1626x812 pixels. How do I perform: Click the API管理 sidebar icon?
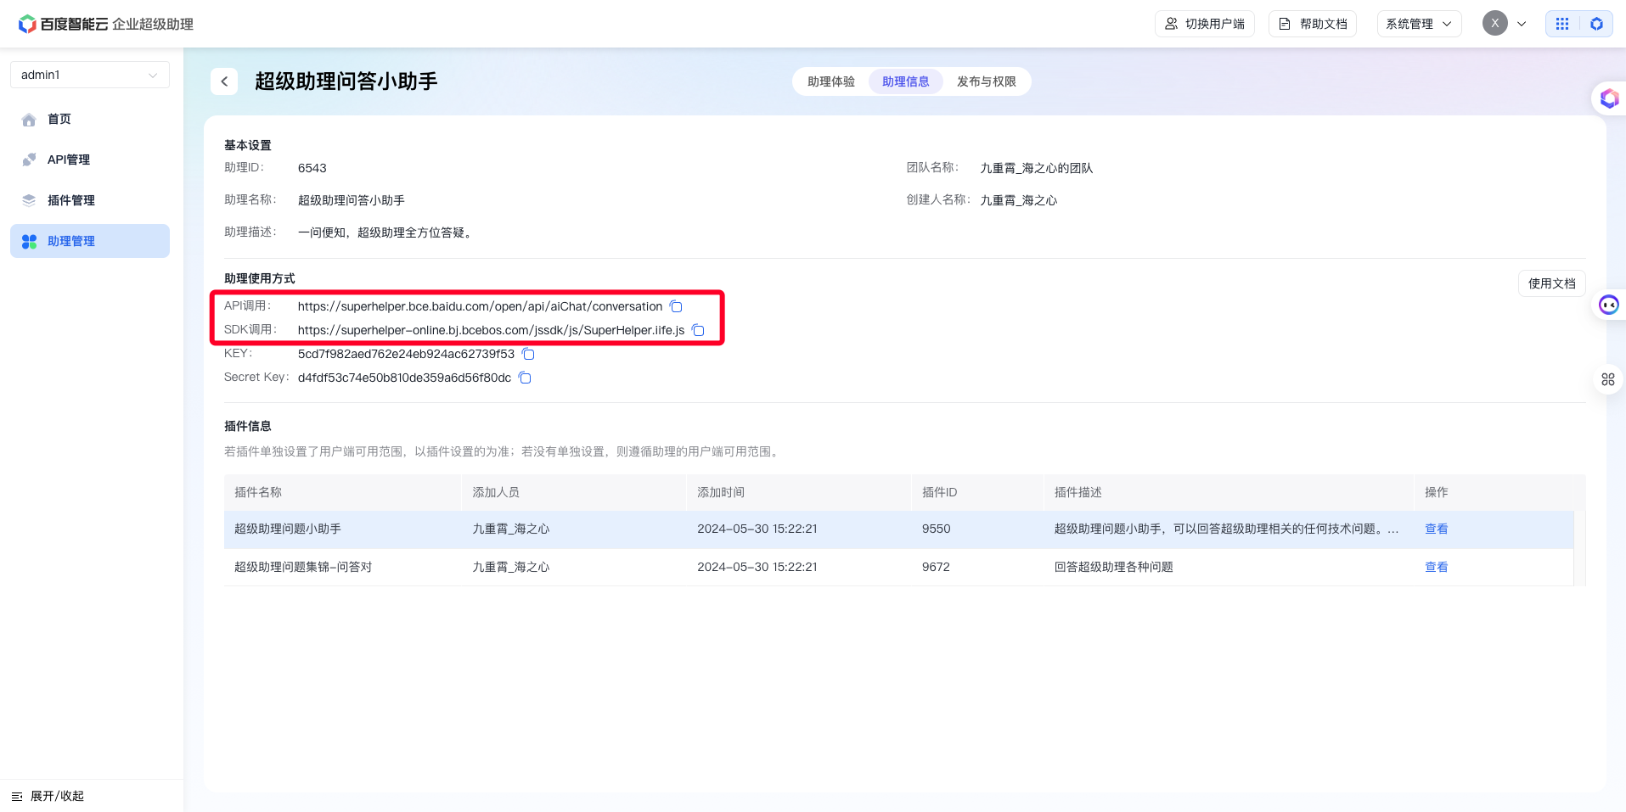(29, 160)
